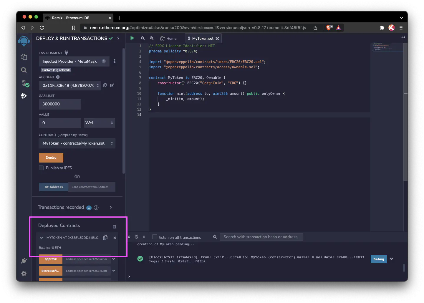Sign a message with account icon

coord(112,85)
